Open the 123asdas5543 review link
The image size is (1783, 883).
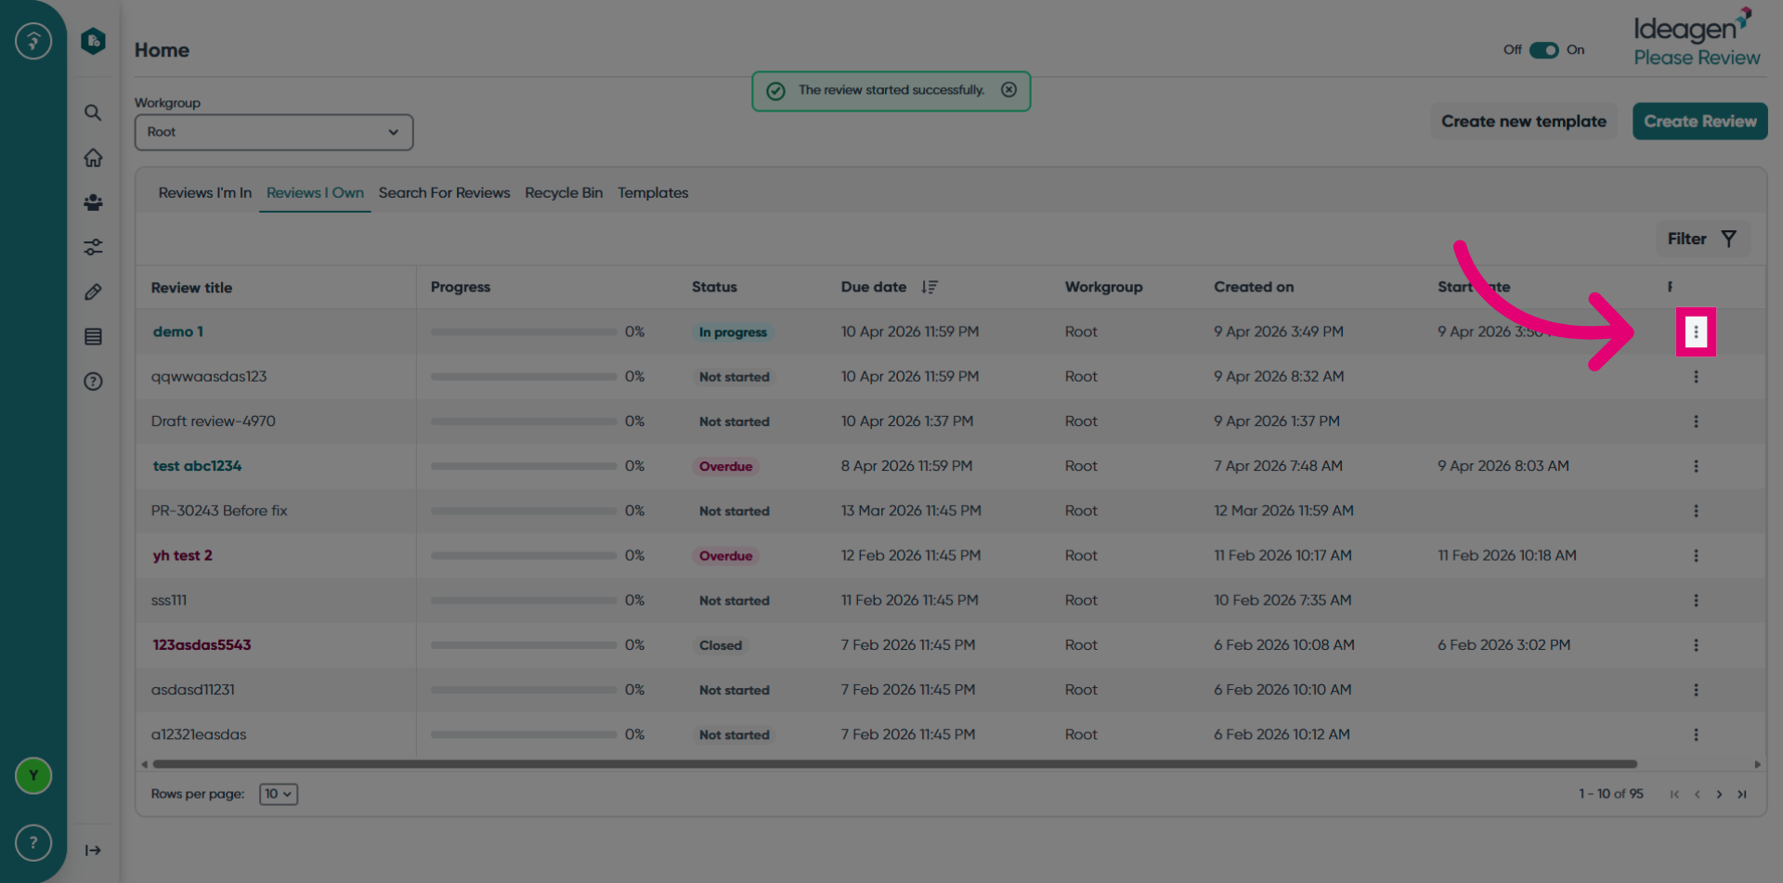tap(202, 645)
